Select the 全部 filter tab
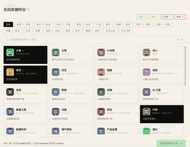Viewport: 190px width, 147px height. pos(8,24)
